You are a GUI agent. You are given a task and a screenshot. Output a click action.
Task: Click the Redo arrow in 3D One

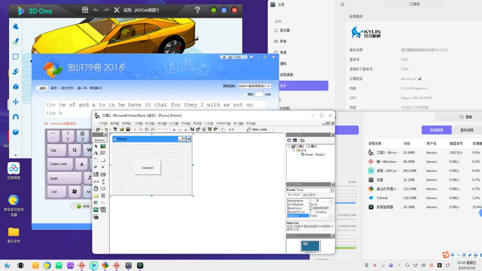[x=106, y=10]
